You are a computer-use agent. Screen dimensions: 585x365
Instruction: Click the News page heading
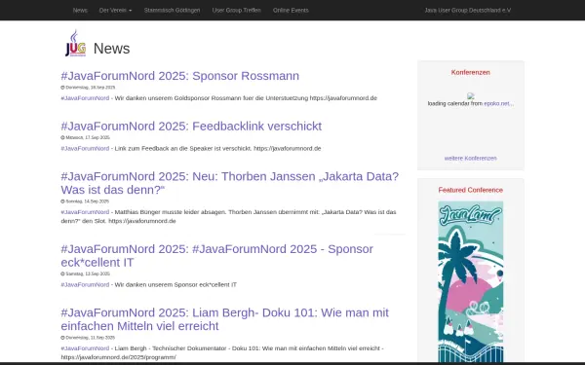[111, 49]
